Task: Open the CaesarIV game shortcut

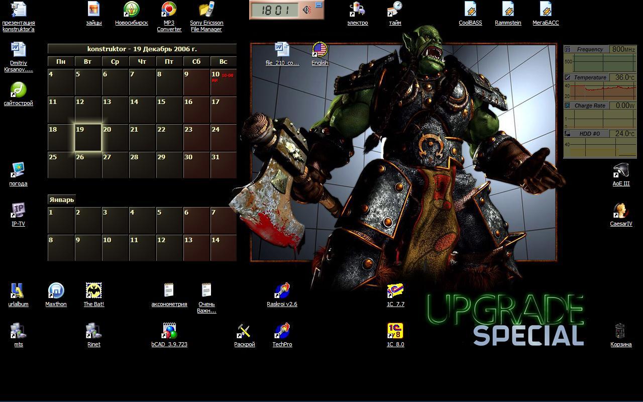Action: pos(621,211)
